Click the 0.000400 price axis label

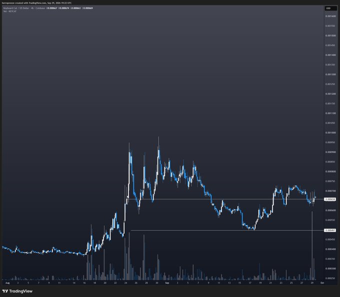pyautogui.click(x=330, y=249)
